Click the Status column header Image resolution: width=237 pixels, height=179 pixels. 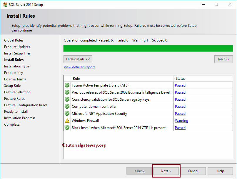[203, 79]
